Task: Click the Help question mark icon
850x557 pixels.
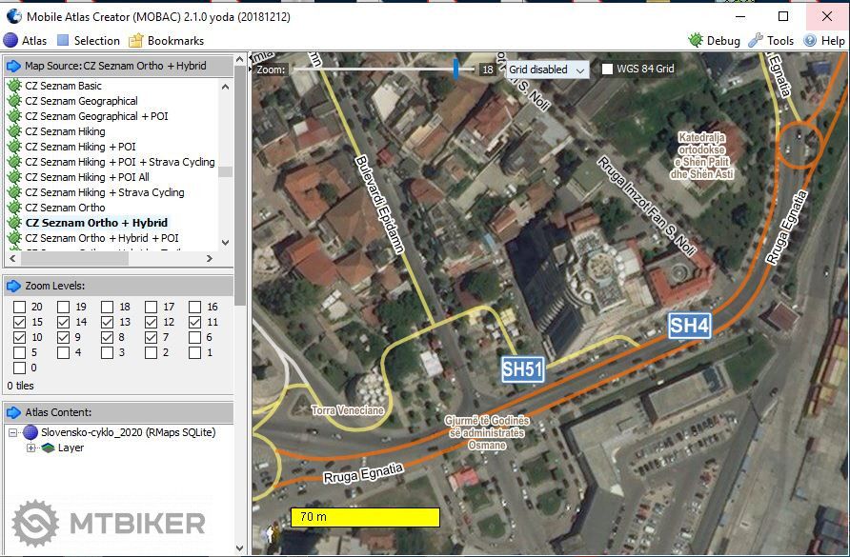Action: click(x=810, y=41)
